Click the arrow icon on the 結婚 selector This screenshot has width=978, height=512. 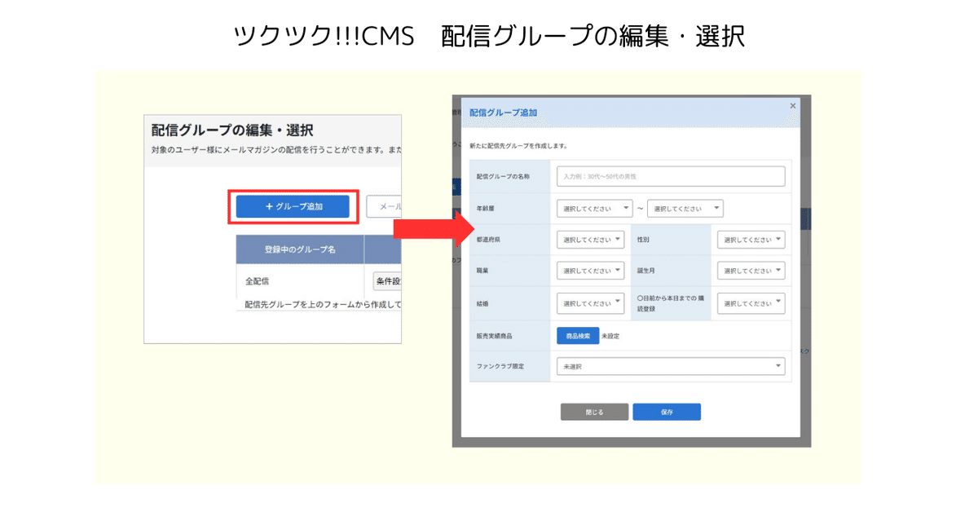[619, 301]
